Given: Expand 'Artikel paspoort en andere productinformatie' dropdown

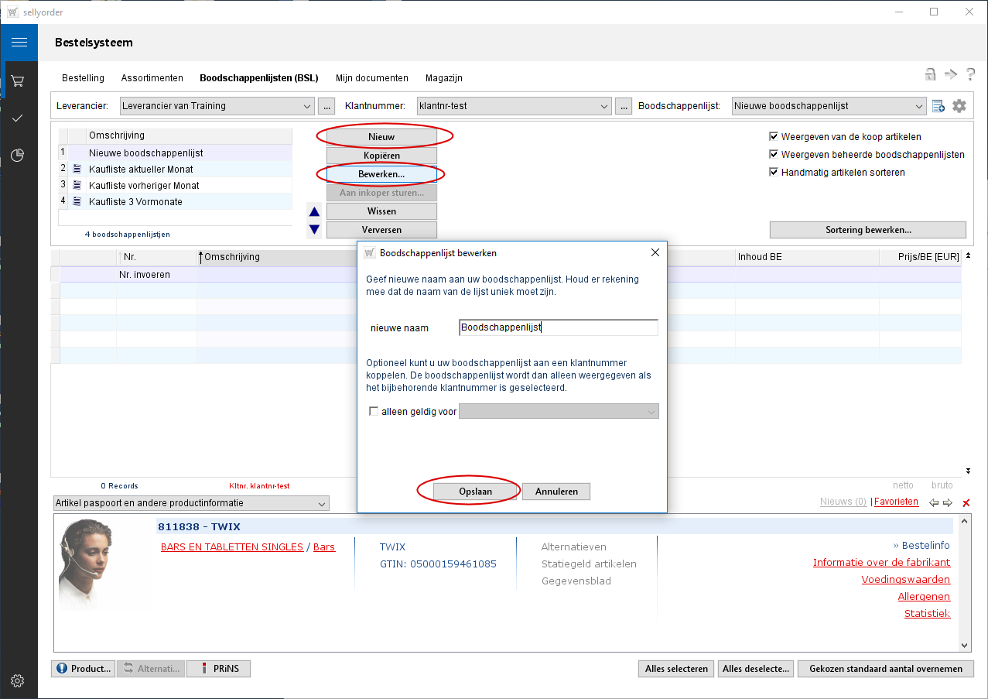Looking at the screenshot, I should pyautogui.click(x=321, y=504).
